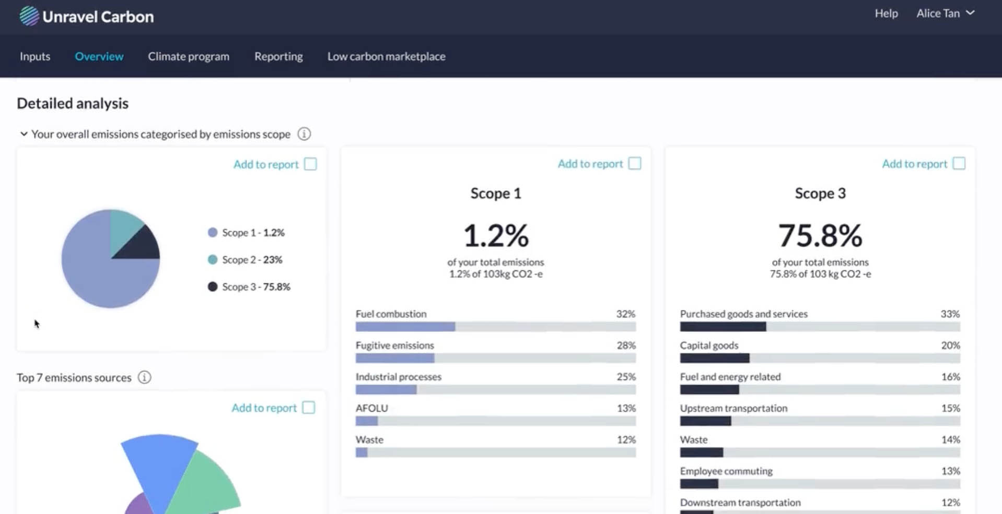Image resolution: width=1002 pixels, height=514 pixels.
Task: Click the AFOLU progress bar
Action: pos(496,421)
